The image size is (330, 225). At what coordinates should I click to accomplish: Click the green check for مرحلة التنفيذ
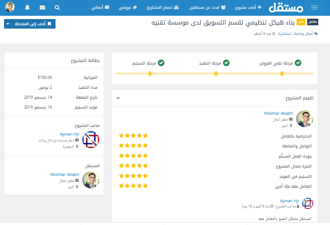coord(226,63)
